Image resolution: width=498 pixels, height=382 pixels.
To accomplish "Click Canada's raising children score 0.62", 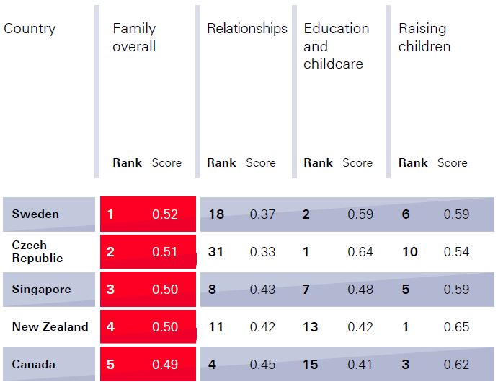I will coord(456,365).
